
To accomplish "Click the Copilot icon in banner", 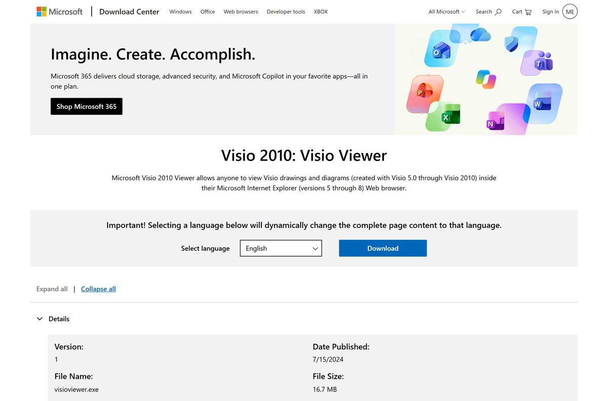I will coord(486,79).
